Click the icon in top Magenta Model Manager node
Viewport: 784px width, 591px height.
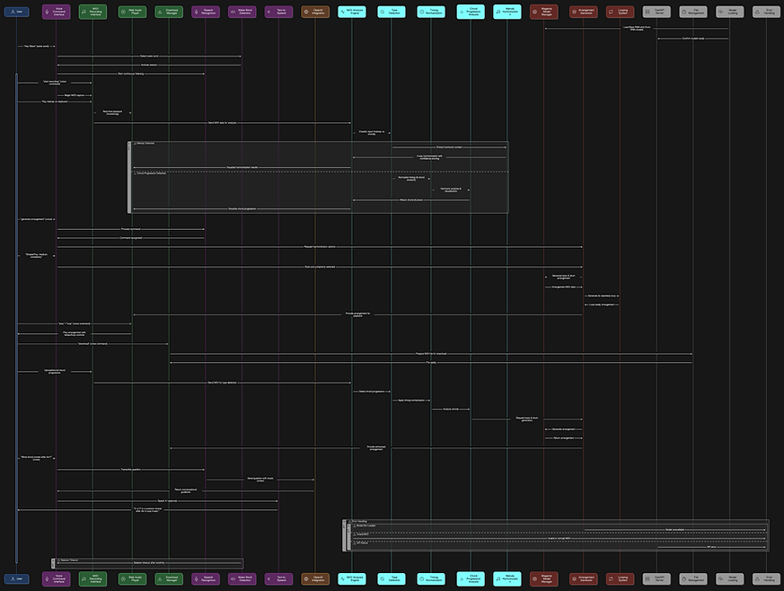click(x=534, y=12)
